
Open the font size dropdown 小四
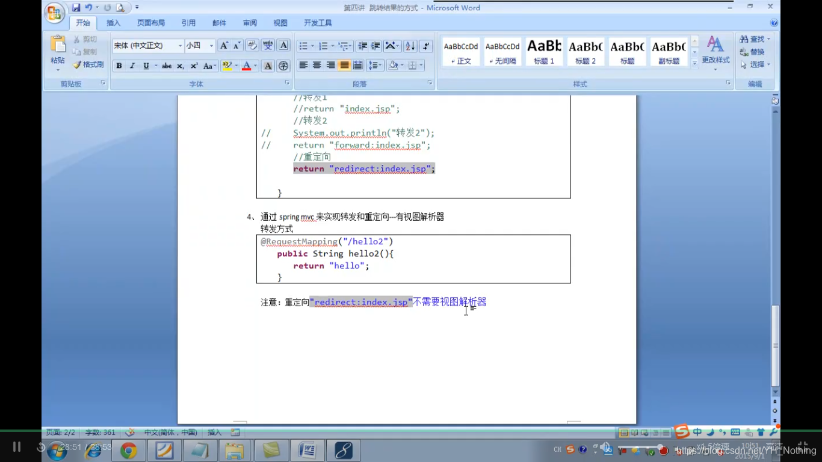tap(211, 46)
